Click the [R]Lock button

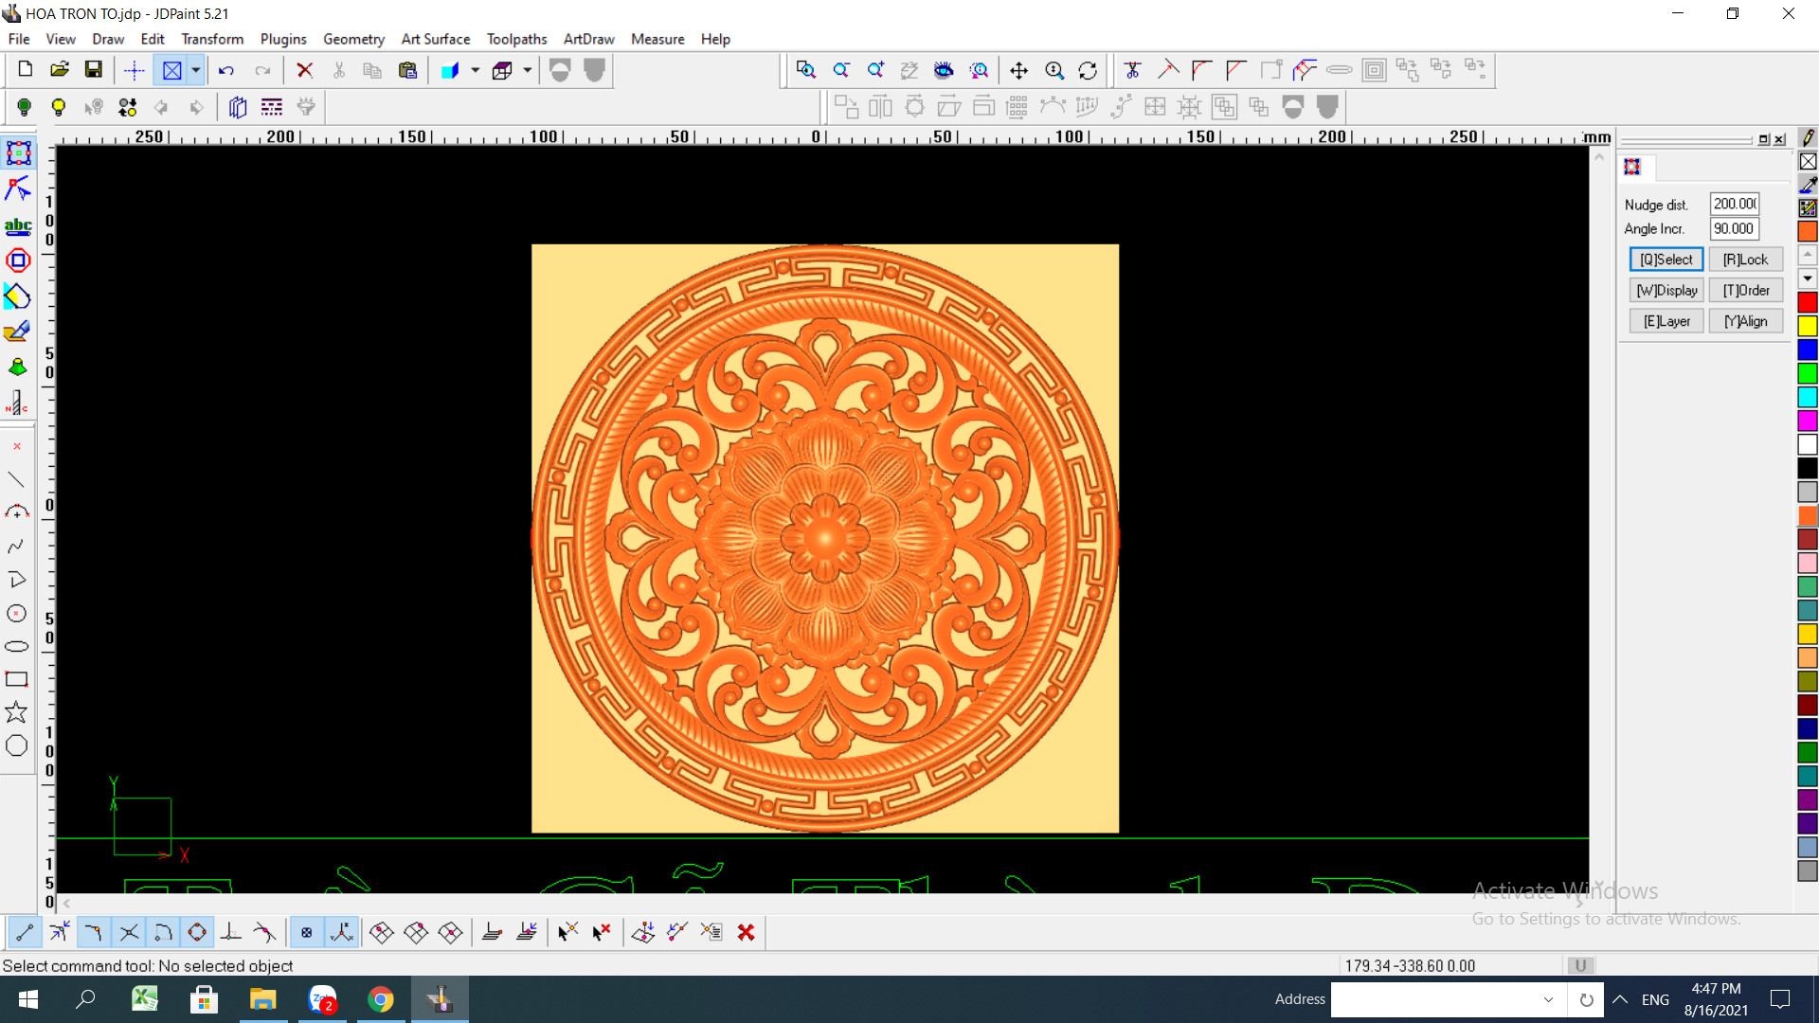(x=1745, y=260)
